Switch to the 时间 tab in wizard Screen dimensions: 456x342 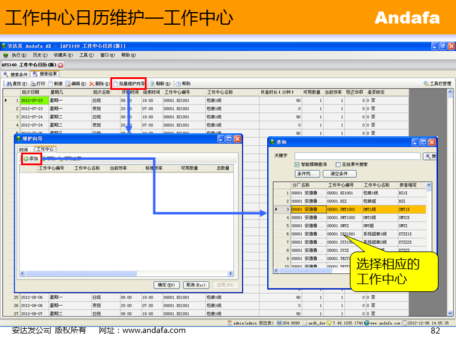coord(24,149)
